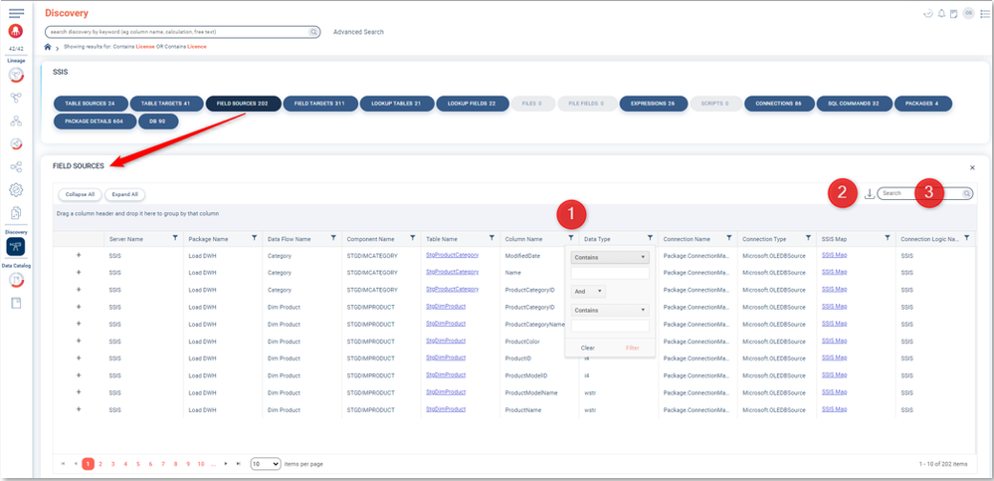Click the home icon in the breadcrumb
994x481 pixels.
click(48, 47)
